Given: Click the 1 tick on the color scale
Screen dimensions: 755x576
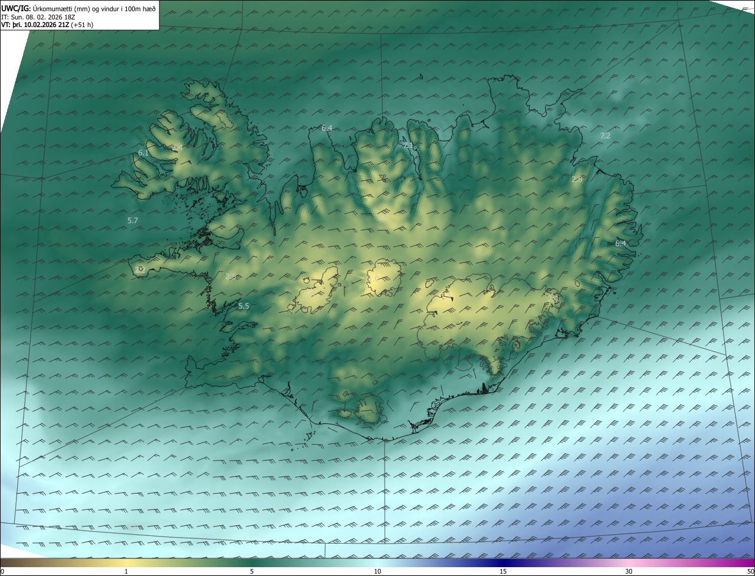Looking at the screenshot, I should click(126, 571).
